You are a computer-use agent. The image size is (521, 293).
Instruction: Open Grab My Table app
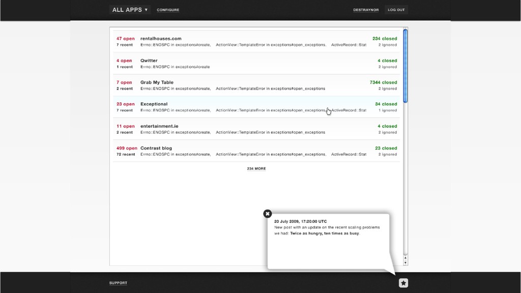tap(157, 82)
